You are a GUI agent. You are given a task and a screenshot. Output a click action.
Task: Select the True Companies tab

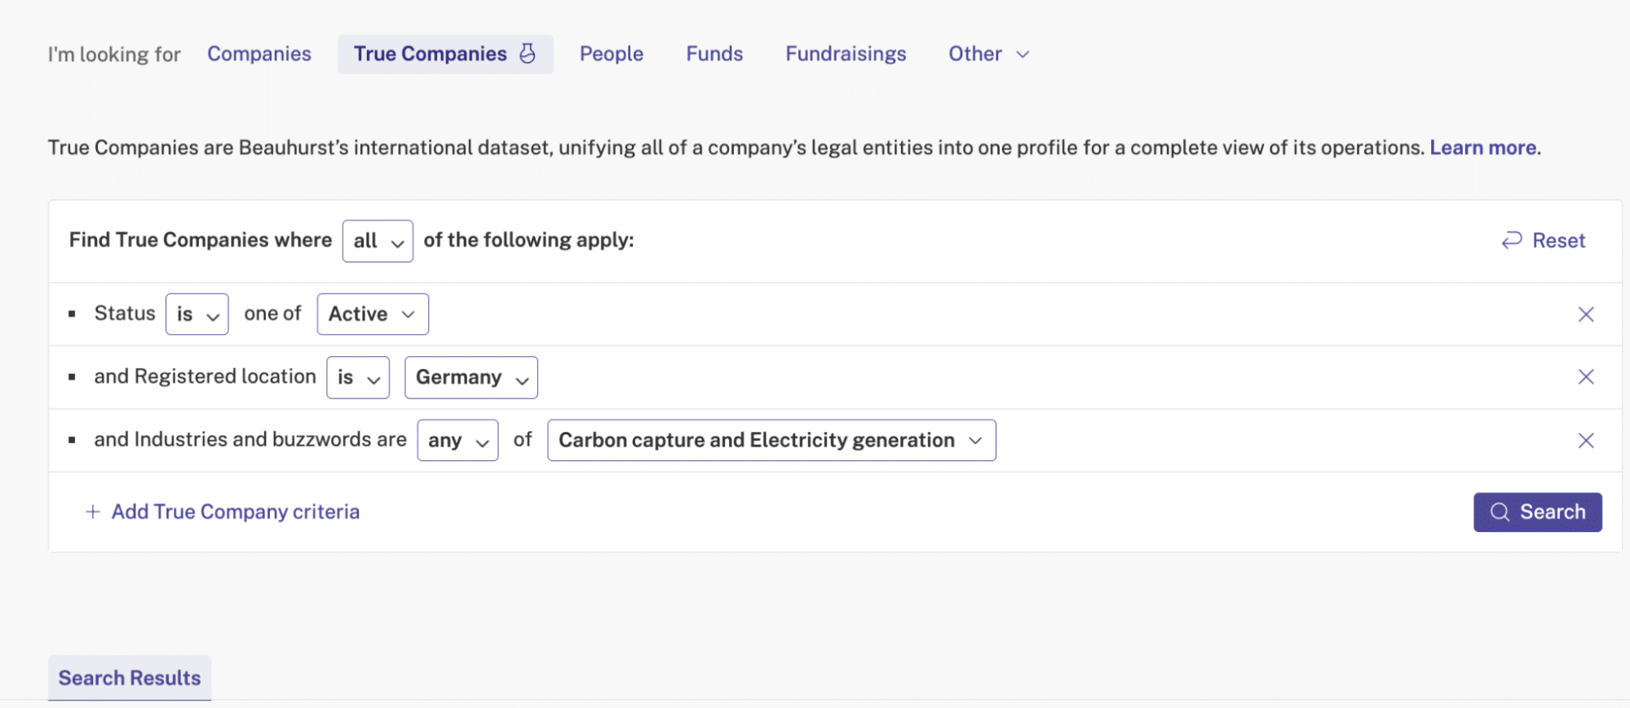445,54
